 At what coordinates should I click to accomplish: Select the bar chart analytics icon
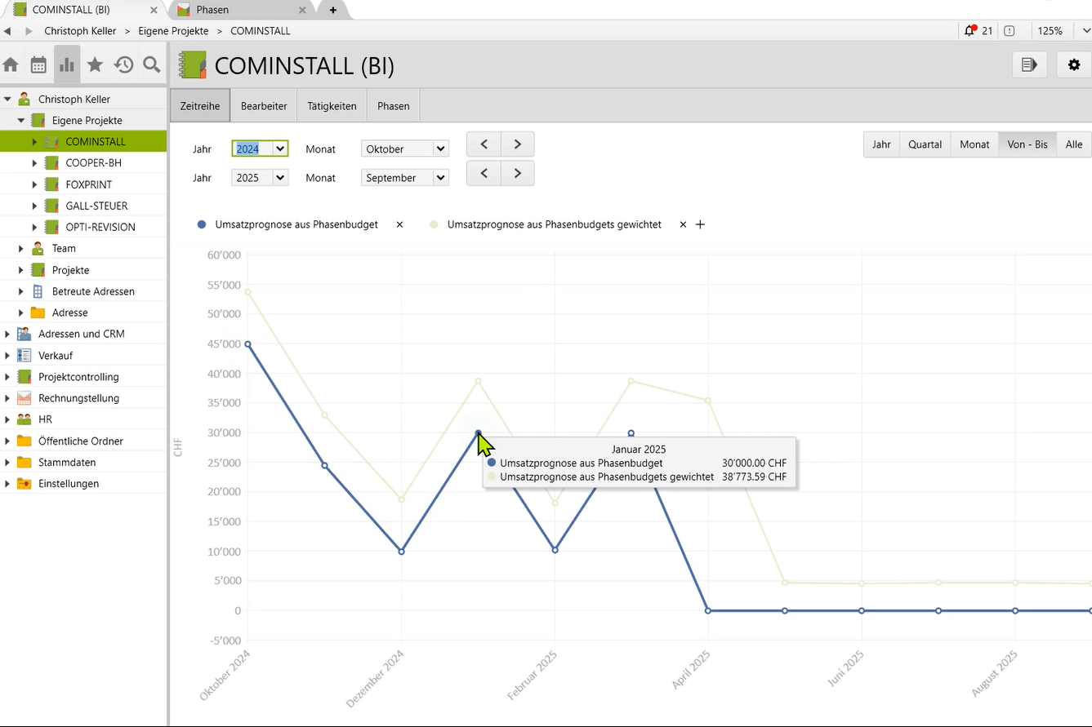pyautogui.click(x=67, y=65)
